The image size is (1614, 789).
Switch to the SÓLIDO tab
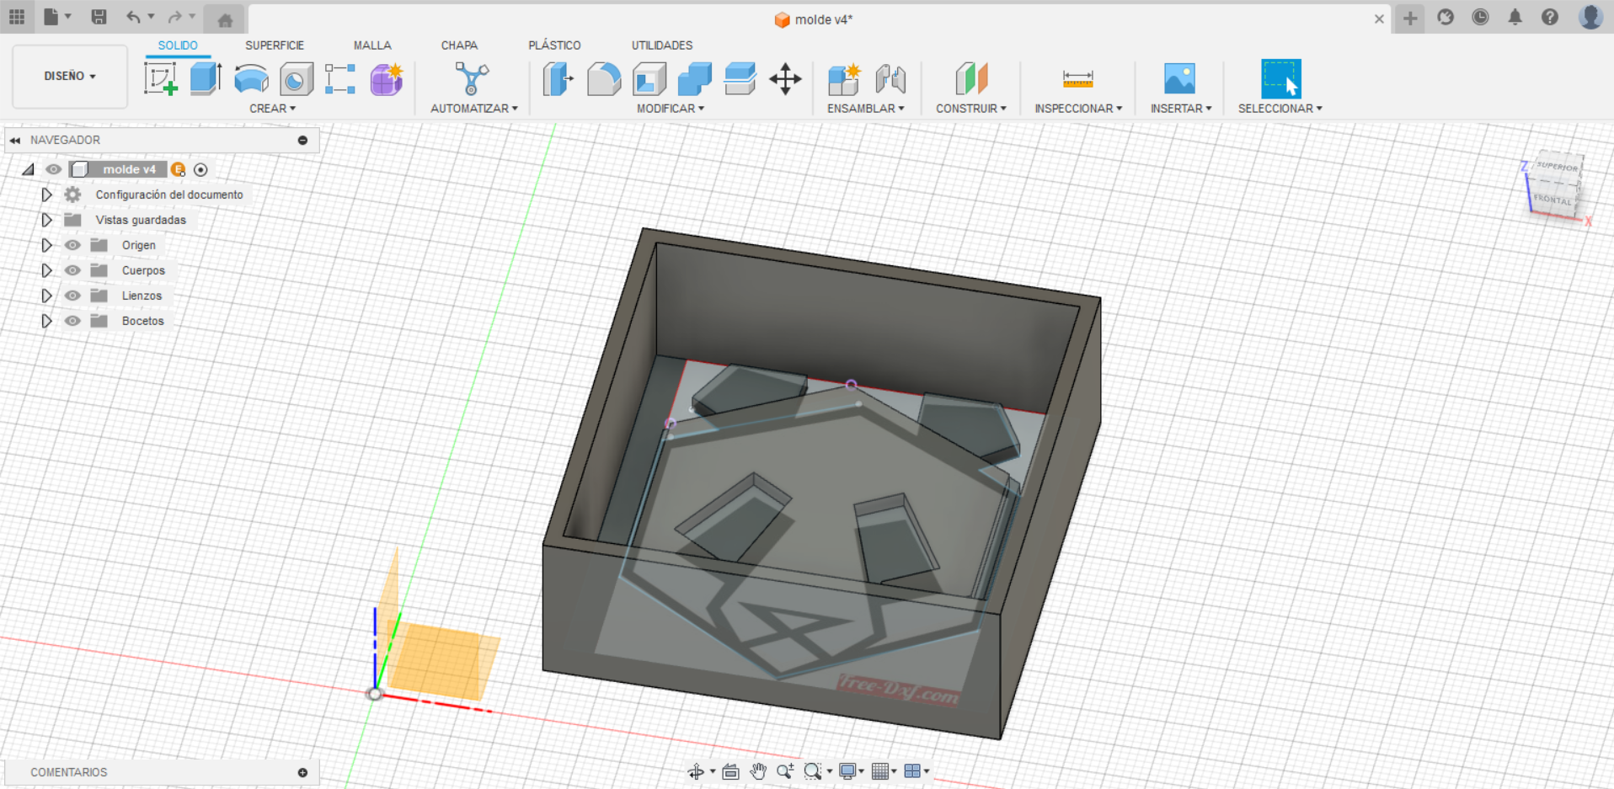(x=178, y=45)
